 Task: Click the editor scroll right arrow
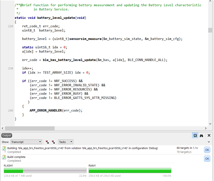[x=206, y=128]
